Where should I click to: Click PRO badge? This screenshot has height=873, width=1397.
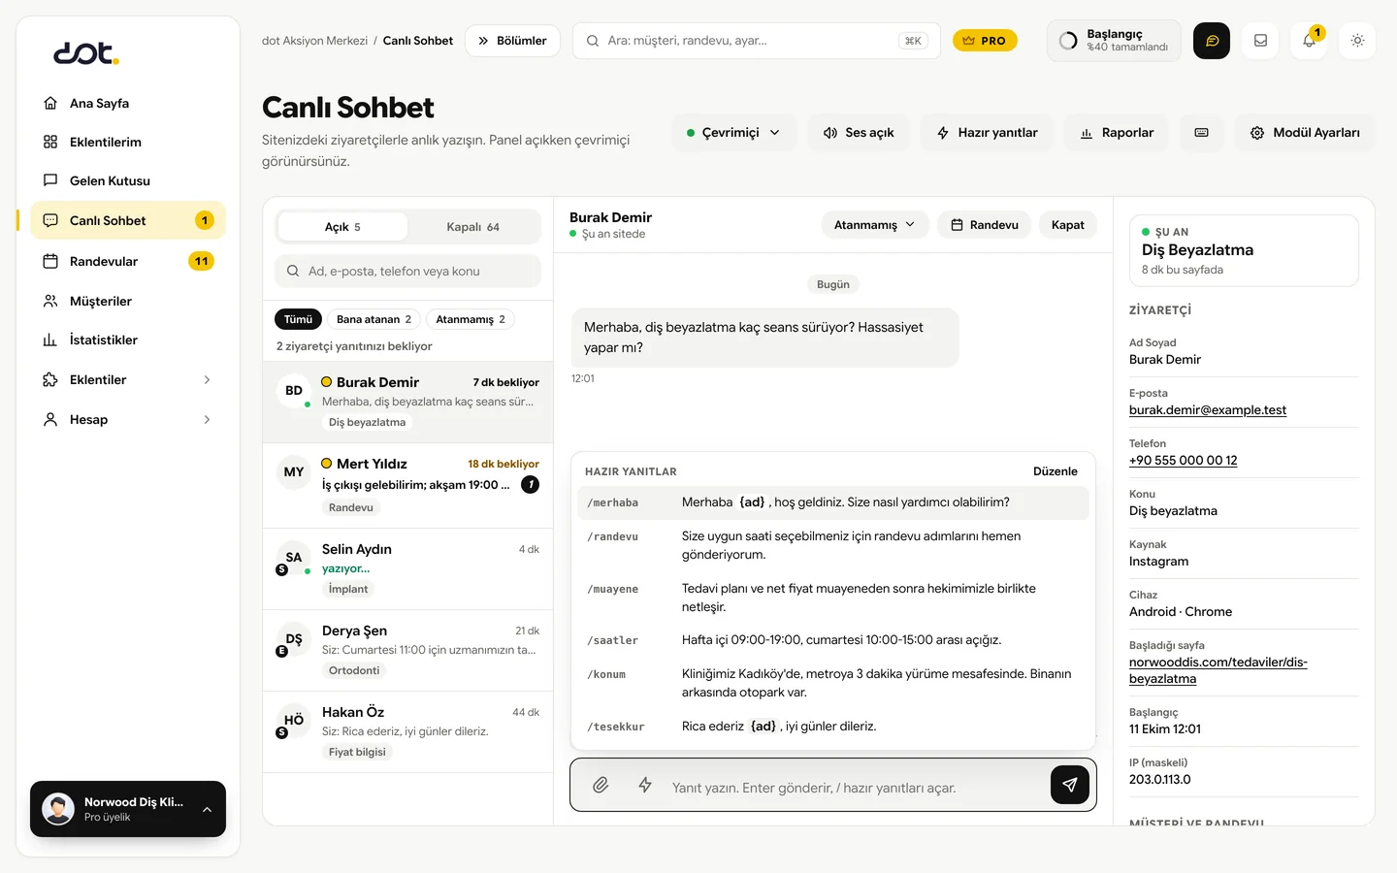[x=985, y=41]
